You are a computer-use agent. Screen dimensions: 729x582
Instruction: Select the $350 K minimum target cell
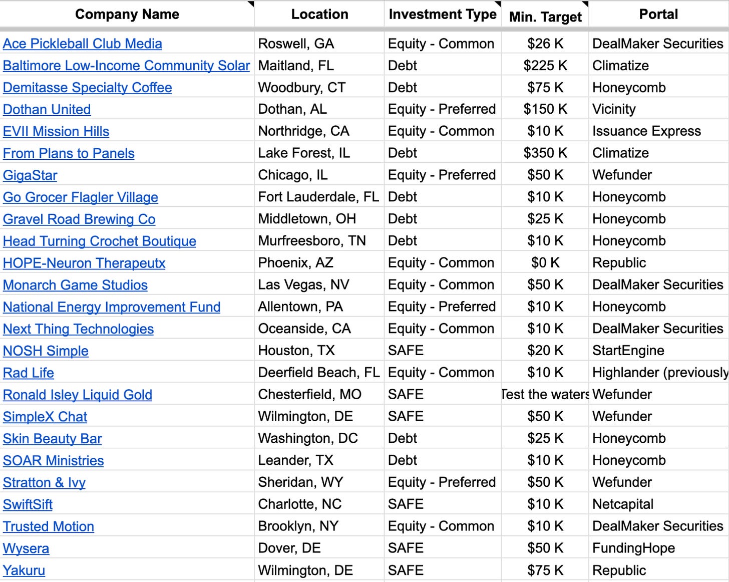tap(545, 153)
